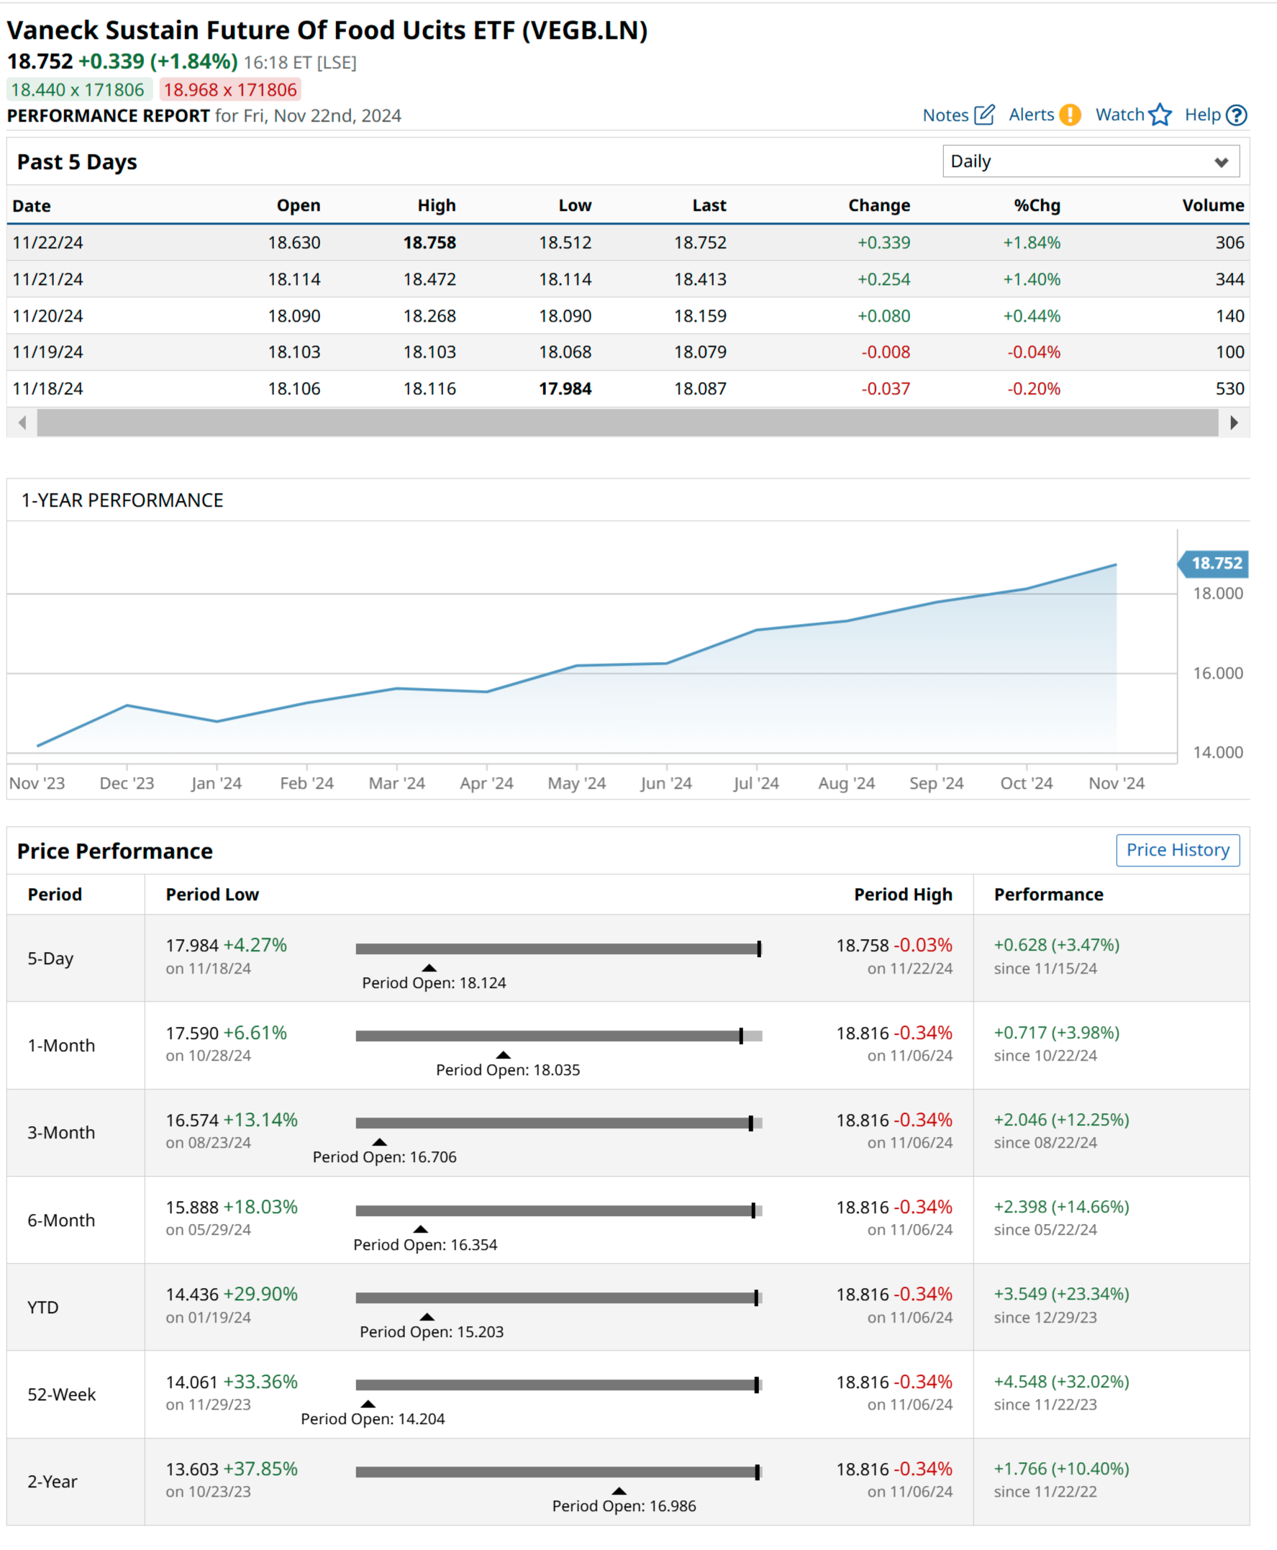Click the bold low value 17.984 in table
The width and height of the screenshot is (1277, 1550).
565,389
